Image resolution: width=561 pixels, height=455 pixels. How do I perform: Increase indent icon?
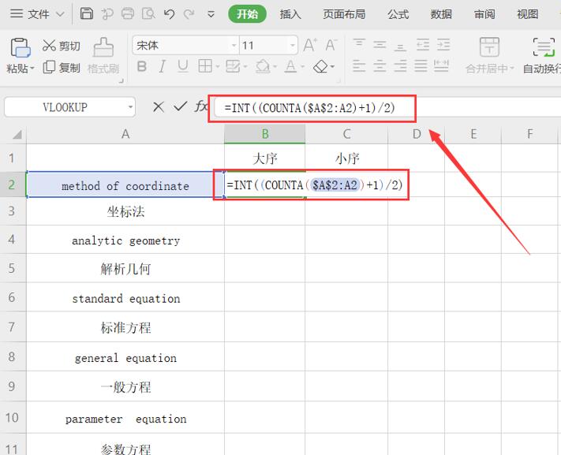[443, 45]
